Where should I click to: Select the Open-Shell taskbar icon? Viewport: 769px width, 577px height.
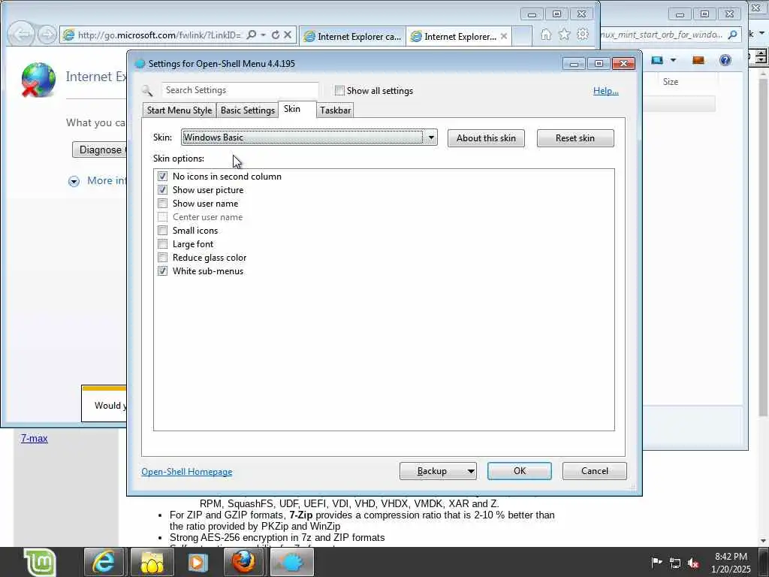tap(291, 562)
